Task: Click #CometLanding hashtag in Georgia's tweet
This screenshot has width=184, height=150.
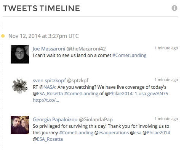Action: (x=76, y=133)
